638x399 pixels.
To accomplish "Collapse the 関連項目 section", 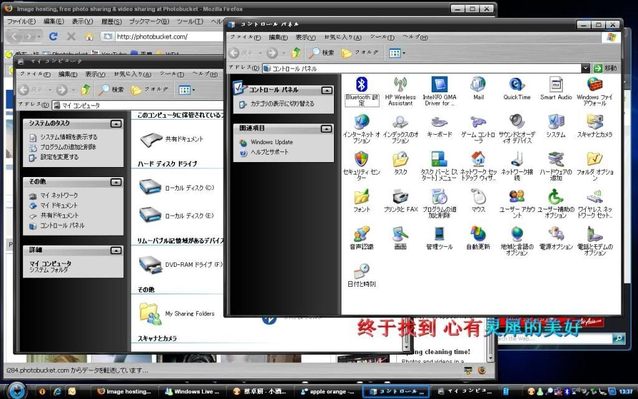I will (x=326, y=128).
